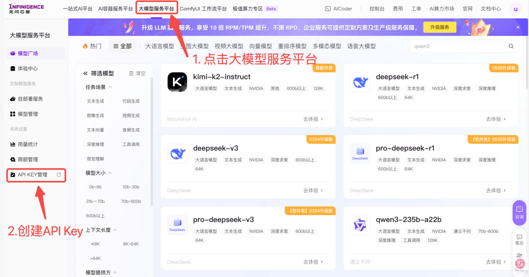The width and height of the screenshot is (529, 277).
Task: Click the 售后 support icon
Action: click(519, 240)
